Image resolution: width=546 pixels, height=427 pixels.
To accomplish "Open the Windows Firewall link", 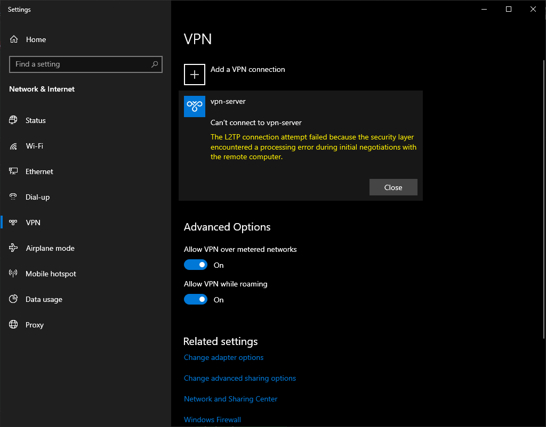I will point(212,420).
